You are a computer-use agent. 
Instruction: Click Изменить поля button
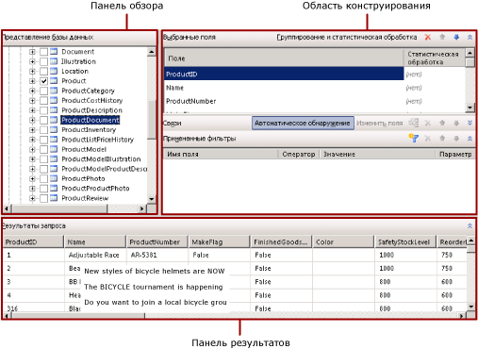[380, 123]
